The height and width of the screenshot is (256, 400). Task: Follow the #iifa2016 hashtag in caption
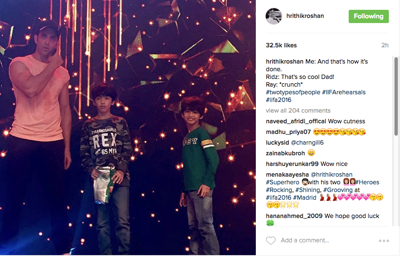pos(279,100)
